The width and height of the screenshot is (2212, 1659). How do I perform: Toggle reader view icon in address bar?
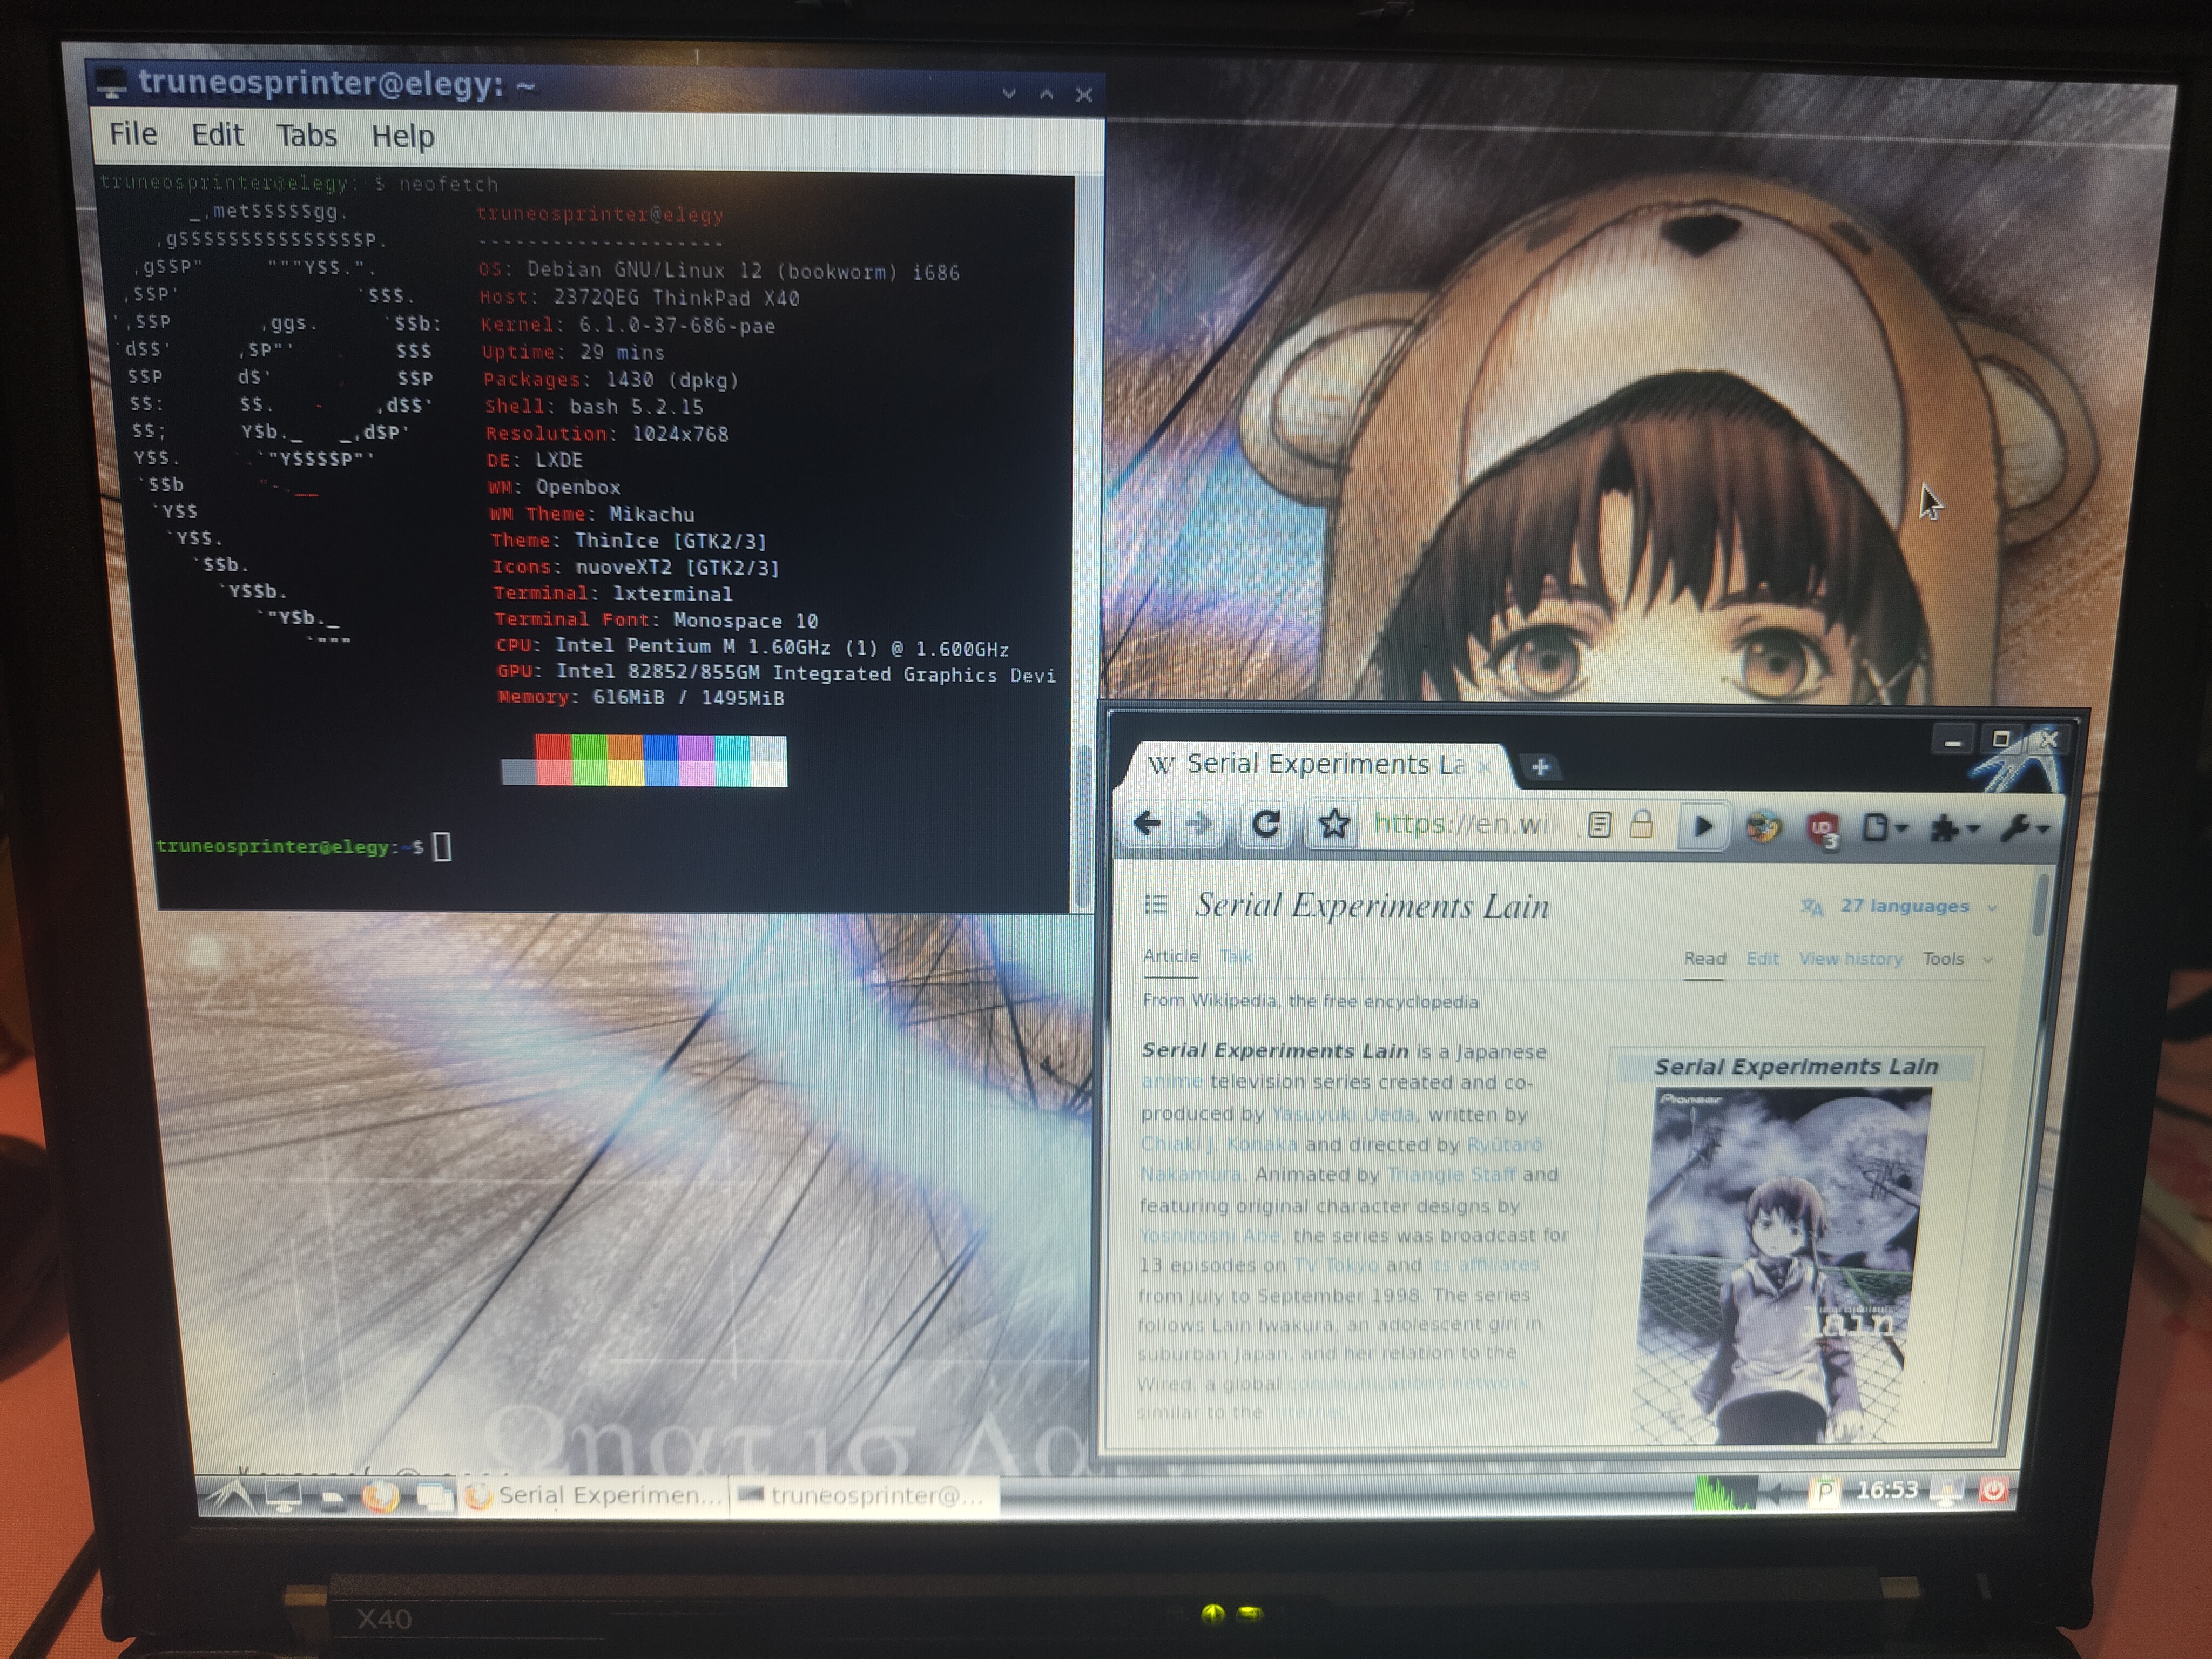1599,825
